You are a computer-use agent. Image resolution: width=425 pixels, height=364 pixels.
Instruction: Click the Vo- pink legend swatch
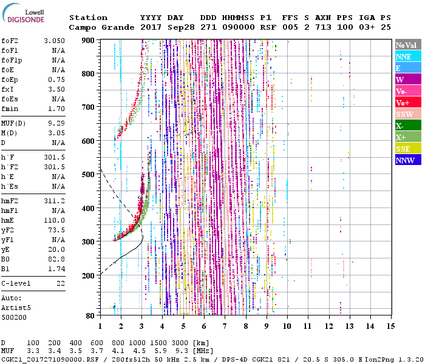[406, 91]
